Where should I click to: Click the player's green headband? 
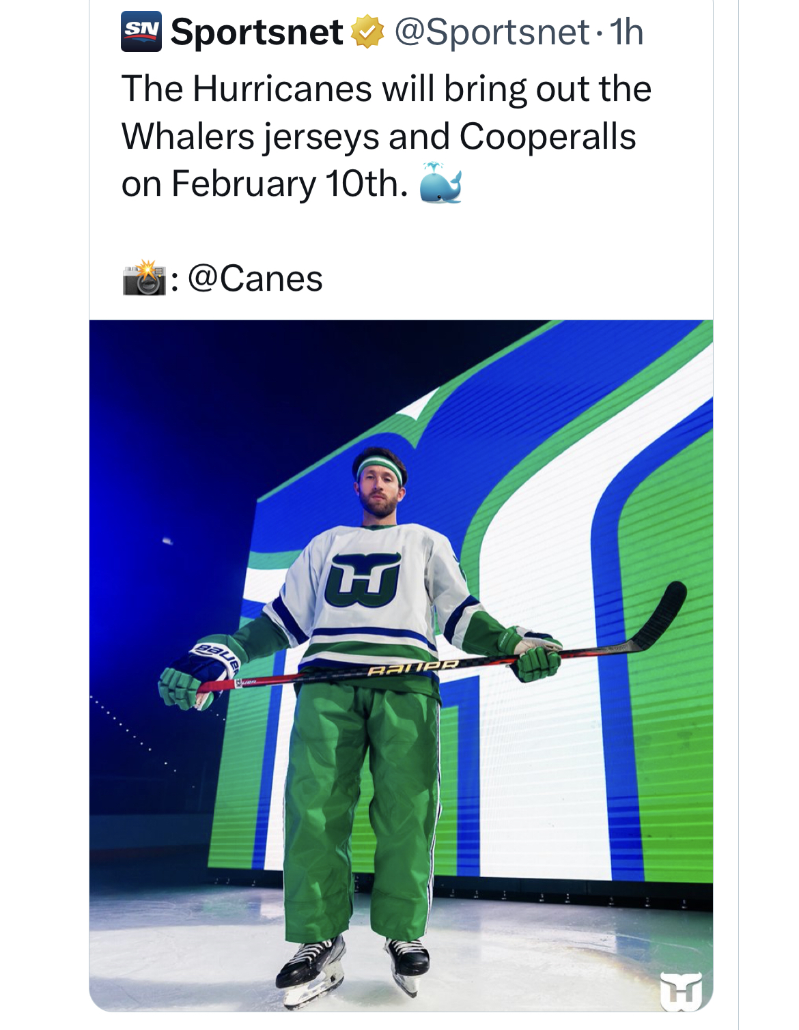point(380,470)
